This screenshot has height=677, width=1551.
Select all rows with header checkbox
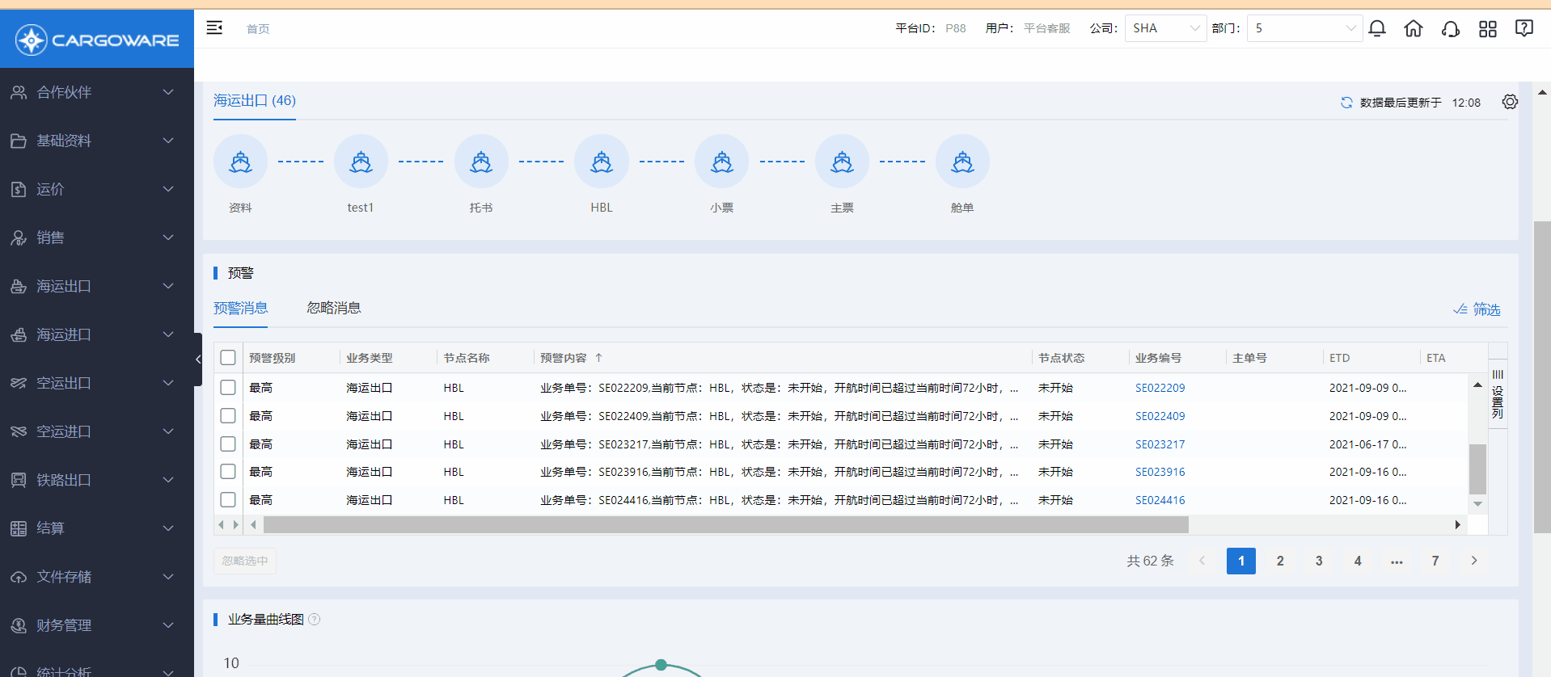[228, 358]
